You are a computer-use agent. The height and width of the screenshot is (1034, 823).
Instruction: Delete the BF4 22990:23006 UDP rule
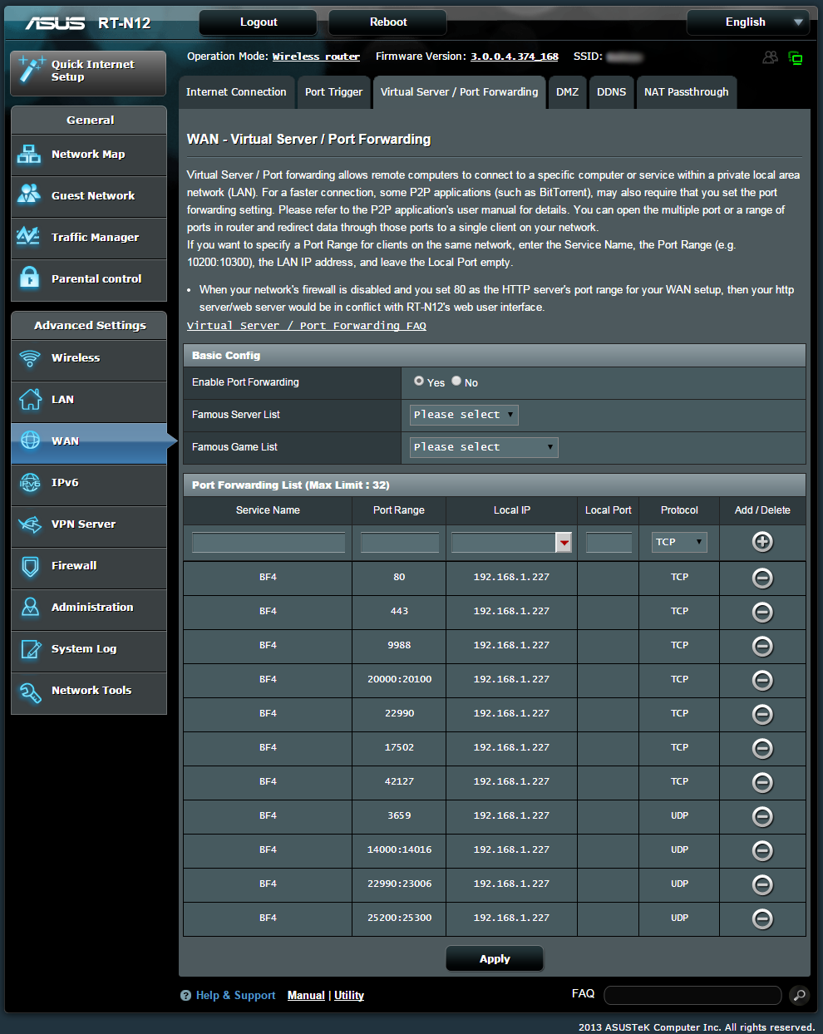762,884
